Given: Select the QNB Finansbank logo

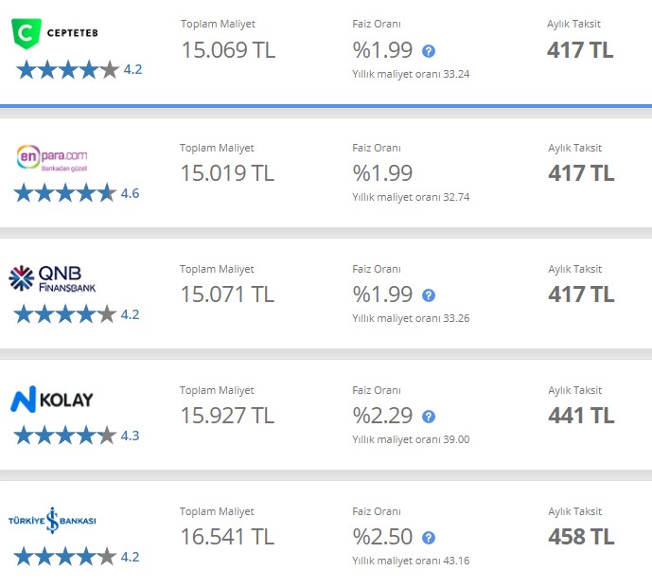Looking at the screenshot, I should coord(52,278).
